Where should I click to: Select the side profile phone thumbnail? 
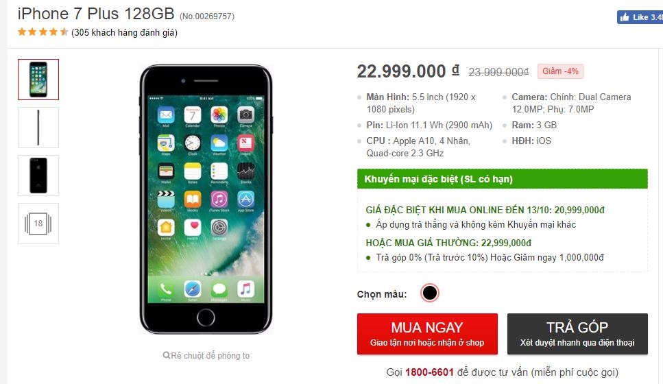click(38, 128)
